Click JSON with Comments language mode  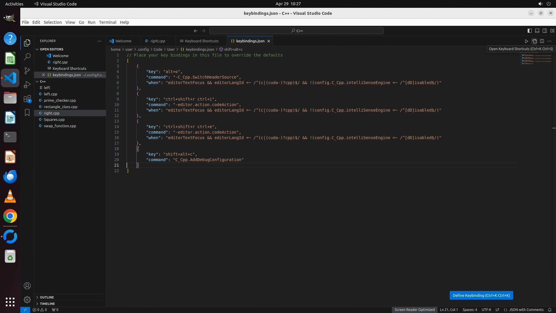(526, 310)
